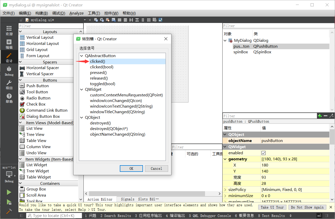Open the Analyze menu

(x=76, y=13)
